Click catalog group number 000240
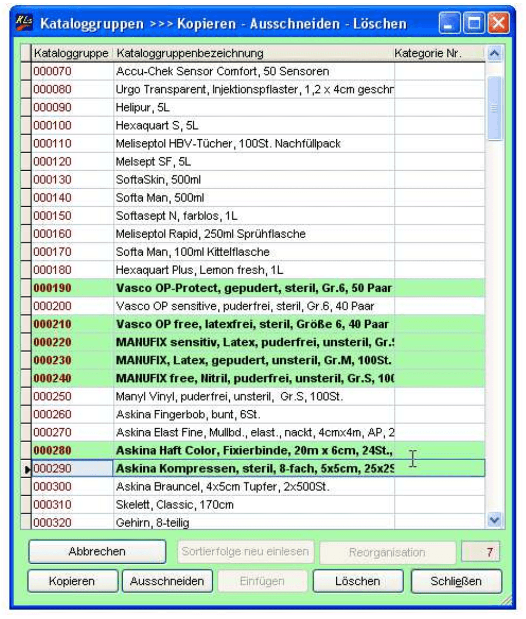 [52, 379]
